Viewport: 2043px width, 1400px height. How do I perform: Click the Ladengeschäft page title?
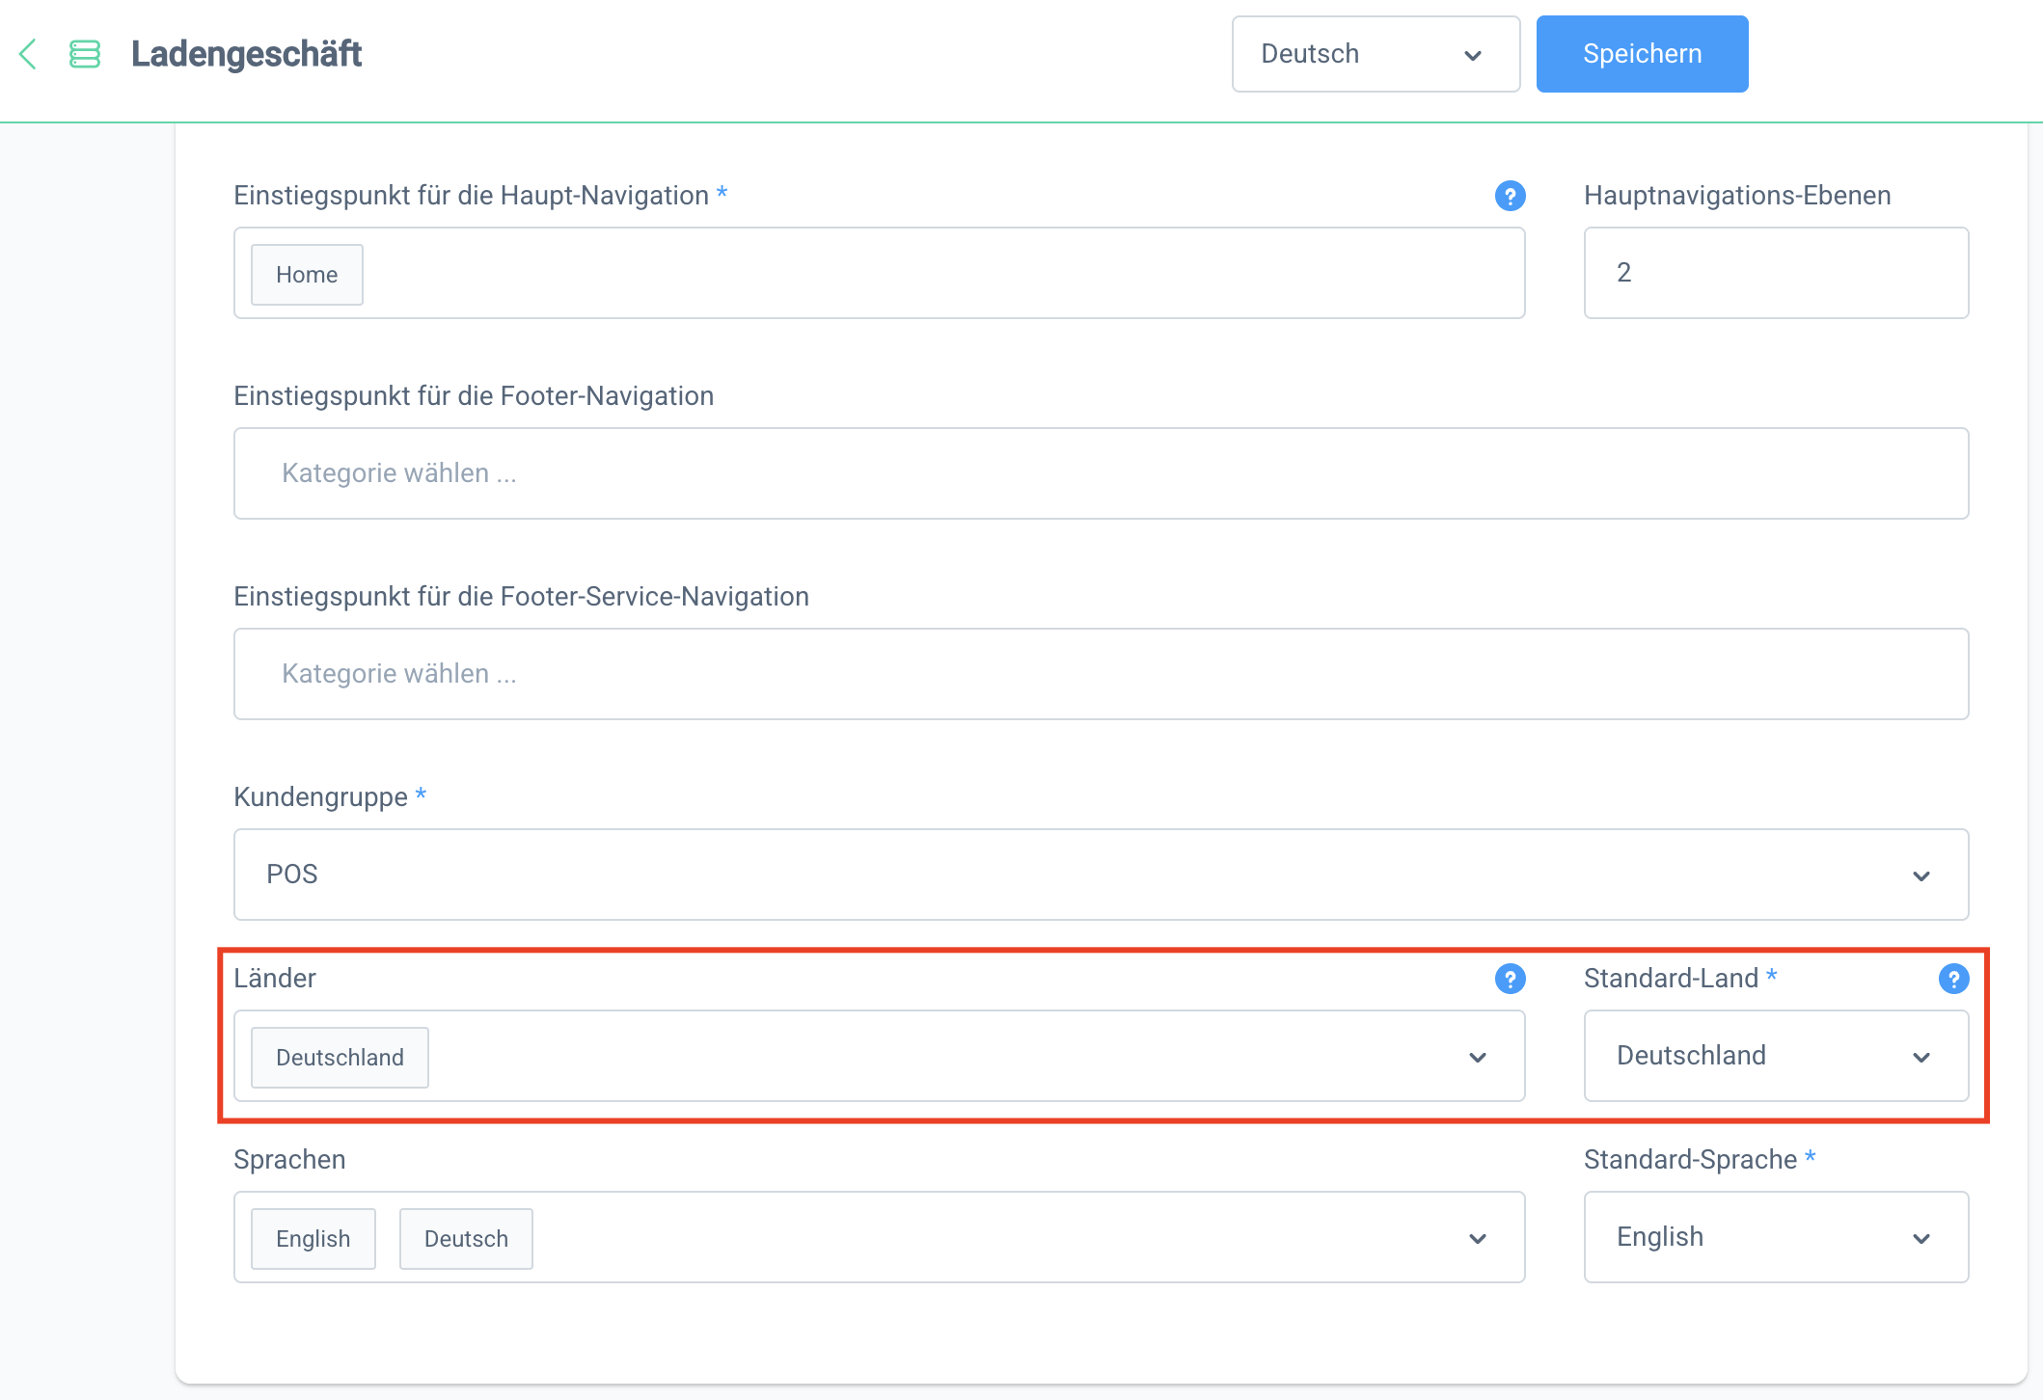[246, 54]
